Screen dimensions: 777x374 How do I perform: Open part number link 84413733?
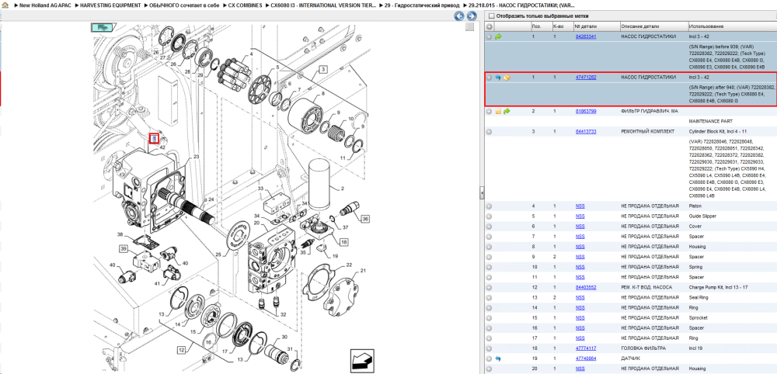(x=586, y=132)
